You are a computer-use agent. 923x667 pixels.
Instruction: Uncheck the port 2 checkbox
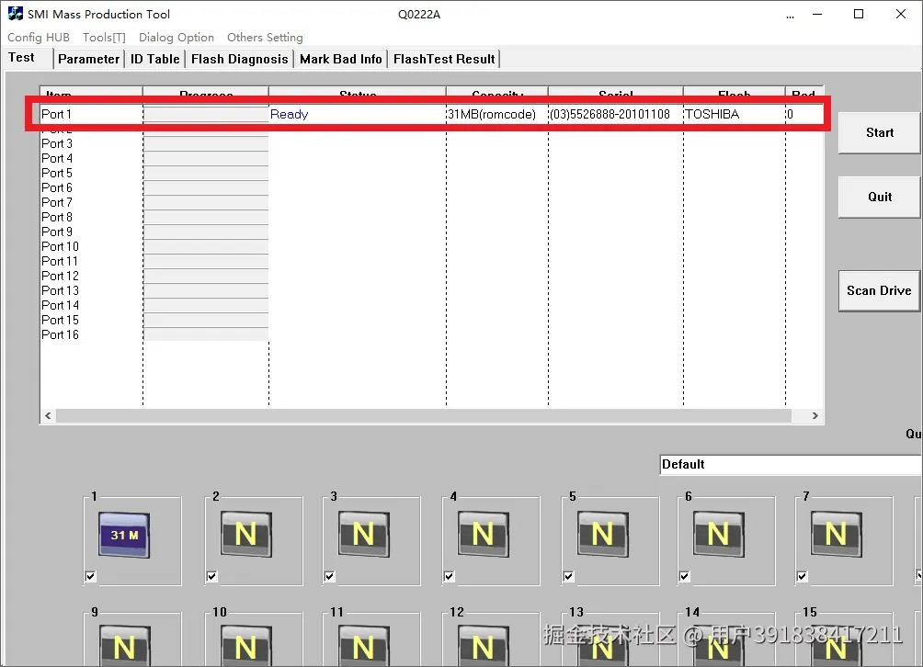pyautogui.click(x=212, y=576)
